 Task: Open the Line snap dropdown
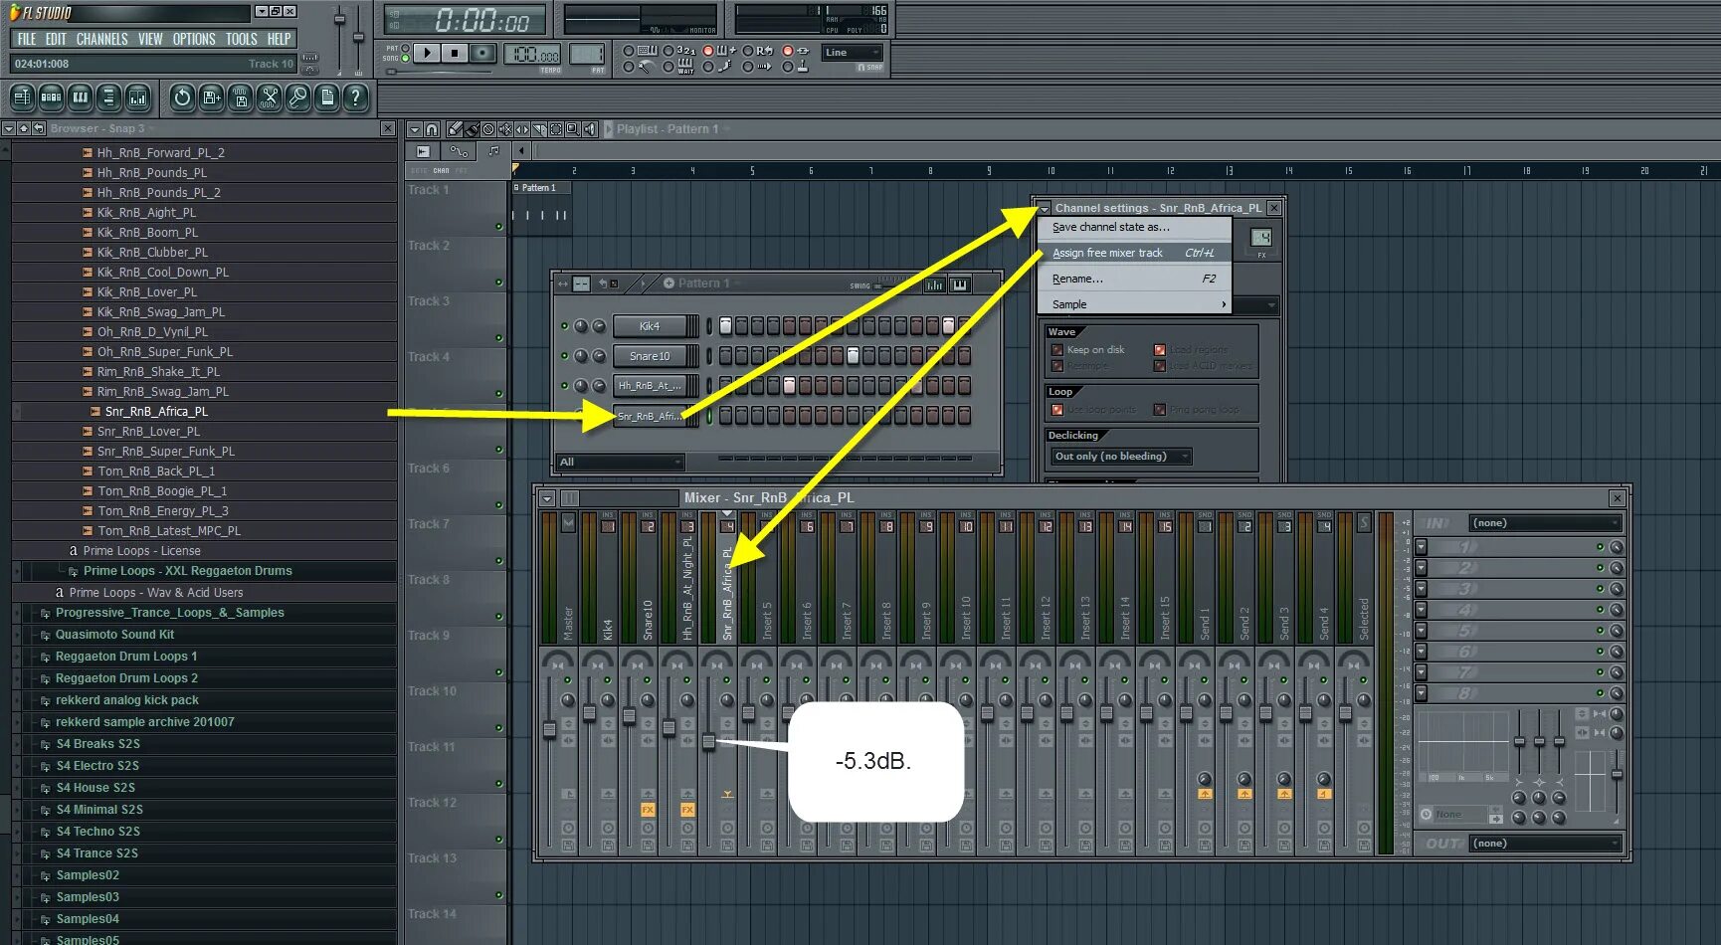pos(853,53)
